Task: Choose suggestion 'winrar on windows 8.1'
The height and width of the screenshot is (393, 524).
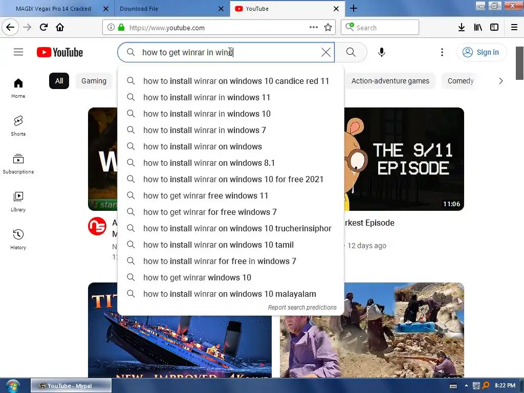Action: 231,163
